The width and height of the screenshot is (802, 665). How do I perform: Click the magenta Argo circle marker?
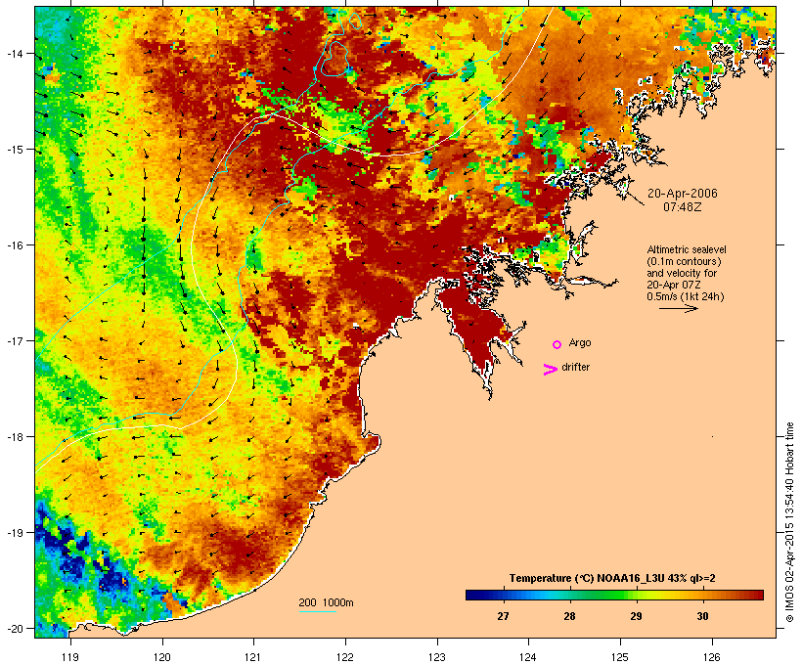(557, 345)
